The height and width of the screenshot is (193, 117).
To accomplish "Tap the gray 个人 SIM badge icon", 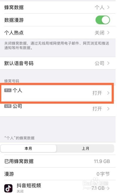I will coord(8,90).
